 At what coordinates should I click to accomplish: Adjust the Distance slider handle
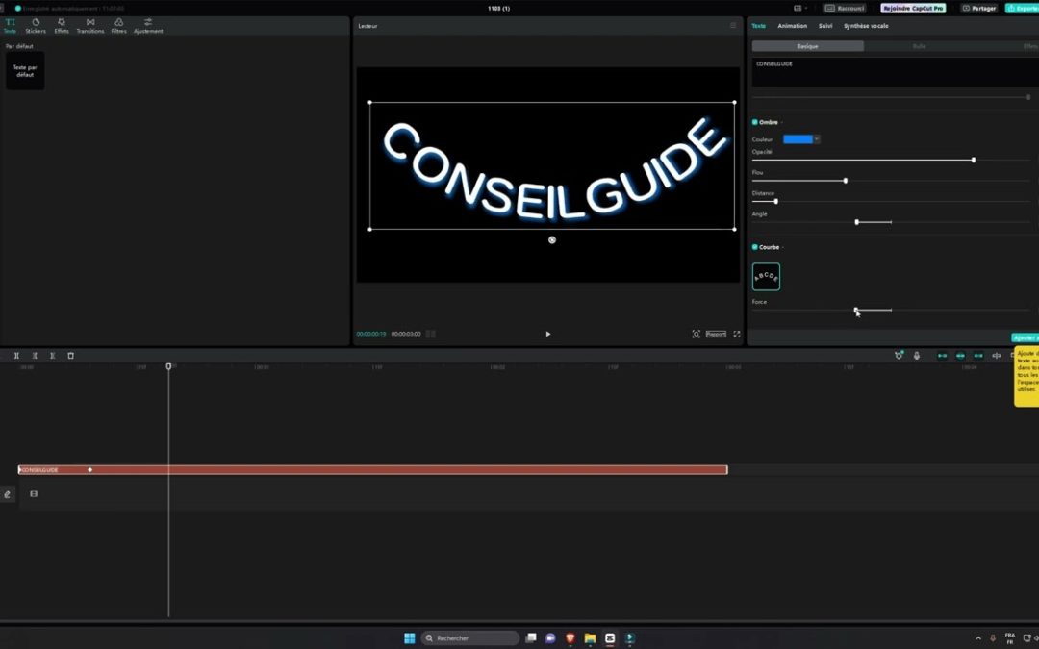[776, 201]
